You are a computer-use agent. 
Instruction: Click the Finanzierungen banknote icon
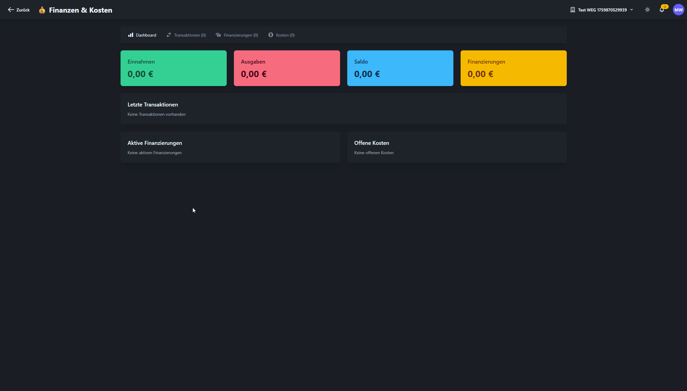218,35
